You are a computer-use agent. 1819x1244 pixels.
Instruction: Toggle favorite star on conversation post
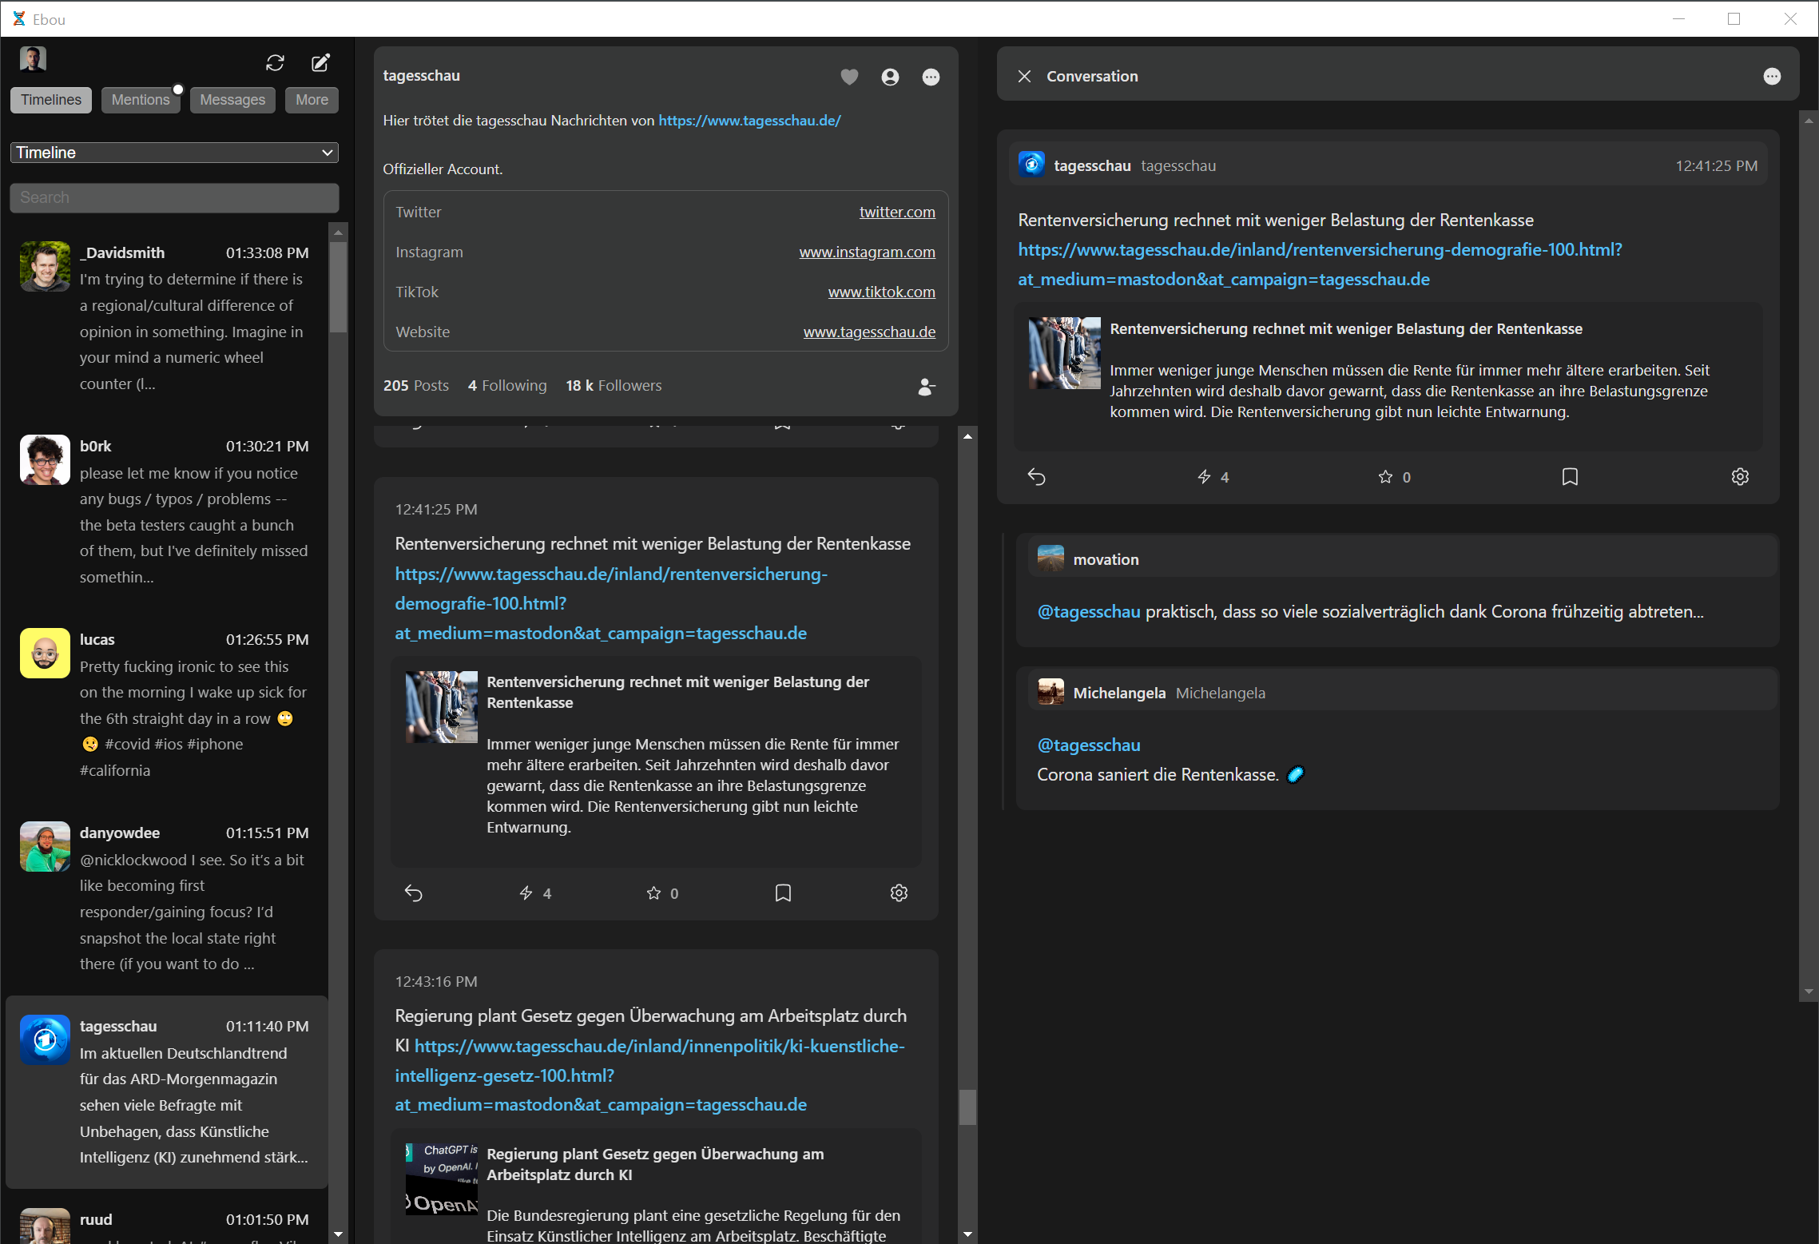click(x=1385, y=477)
